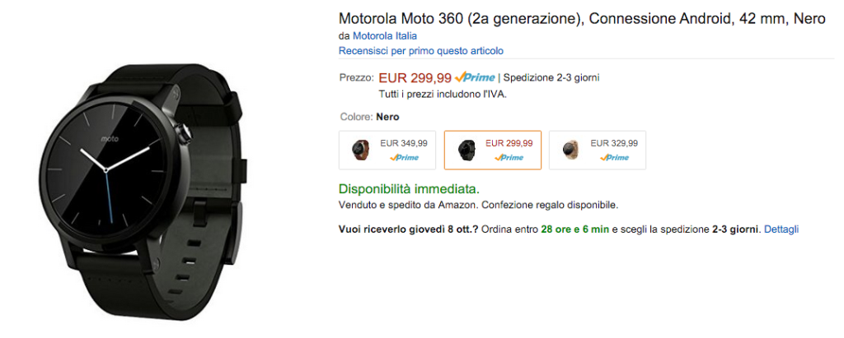Click 'Spedizione 2-3 giorni' next to Prime logo

551,78
